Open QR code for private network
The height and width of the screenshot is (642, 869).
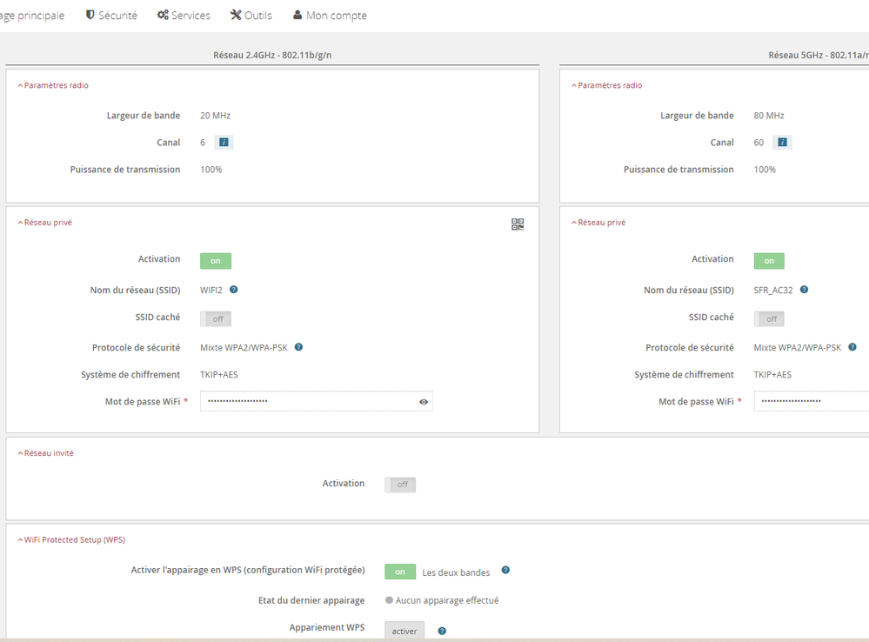point(518,224)
